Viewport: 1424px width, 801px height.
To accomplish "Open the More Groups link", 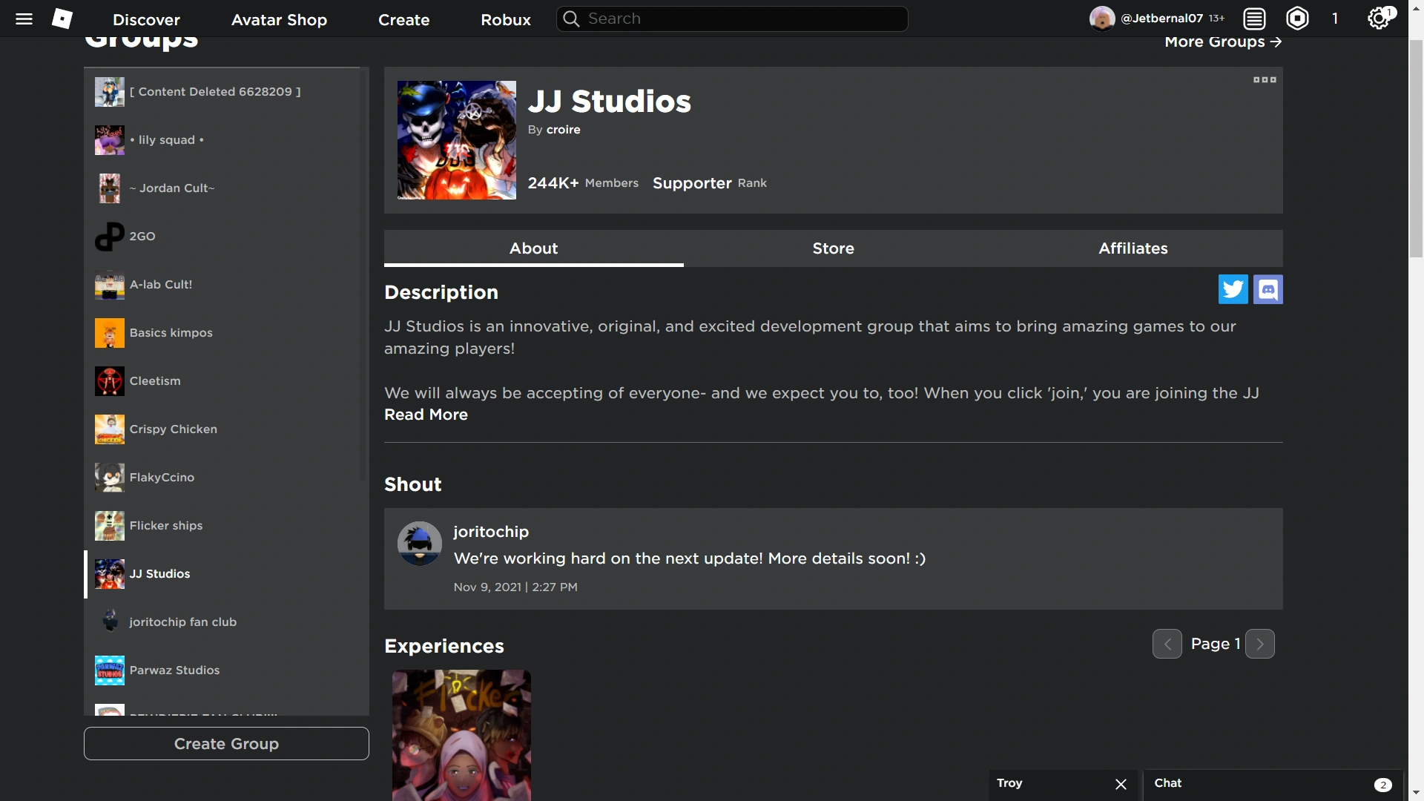I will pyautogui.click(x=1222, y=42).
